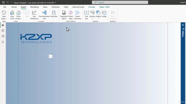Viewport: 186px width, 104px height.
Task: Add a Narrative visual
Action: [x=54, y=14]
